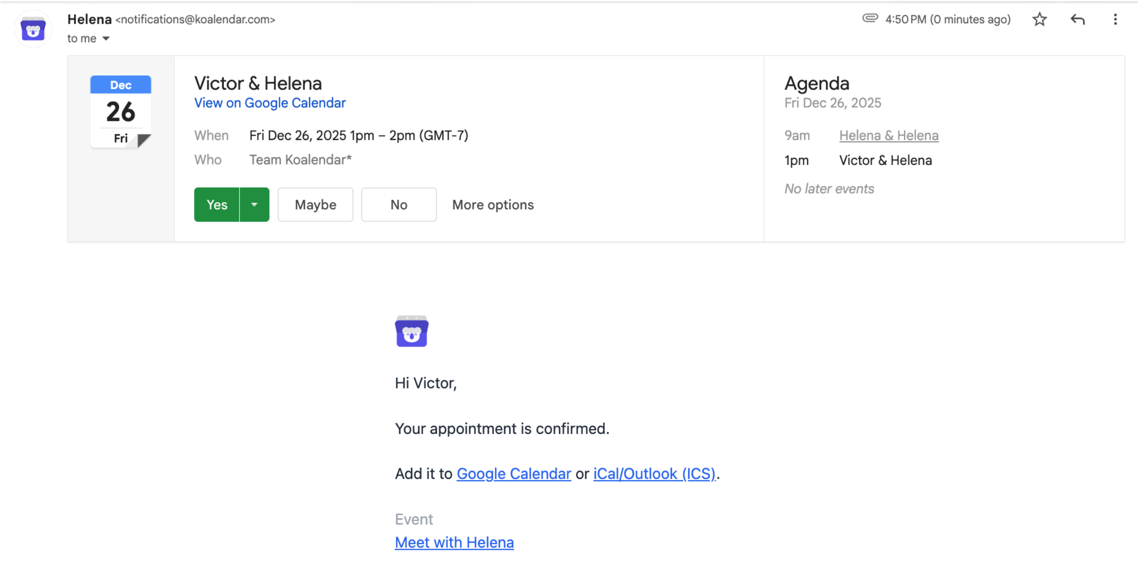Click the 'Helena & Helena' agenda entry link
Image resolution: width=1138 pixels, height=569 pixels.
889,135
